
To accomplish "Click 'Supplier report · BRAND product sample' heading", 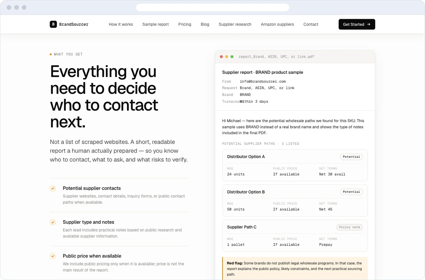I will [263, 72].
